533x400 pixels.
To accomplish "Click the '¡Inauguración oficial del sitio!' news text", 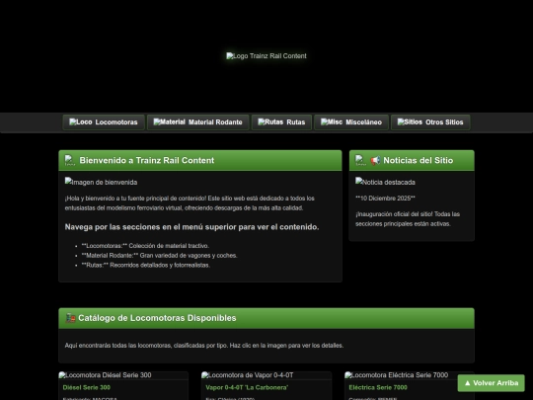I will [x=408, y=219].
